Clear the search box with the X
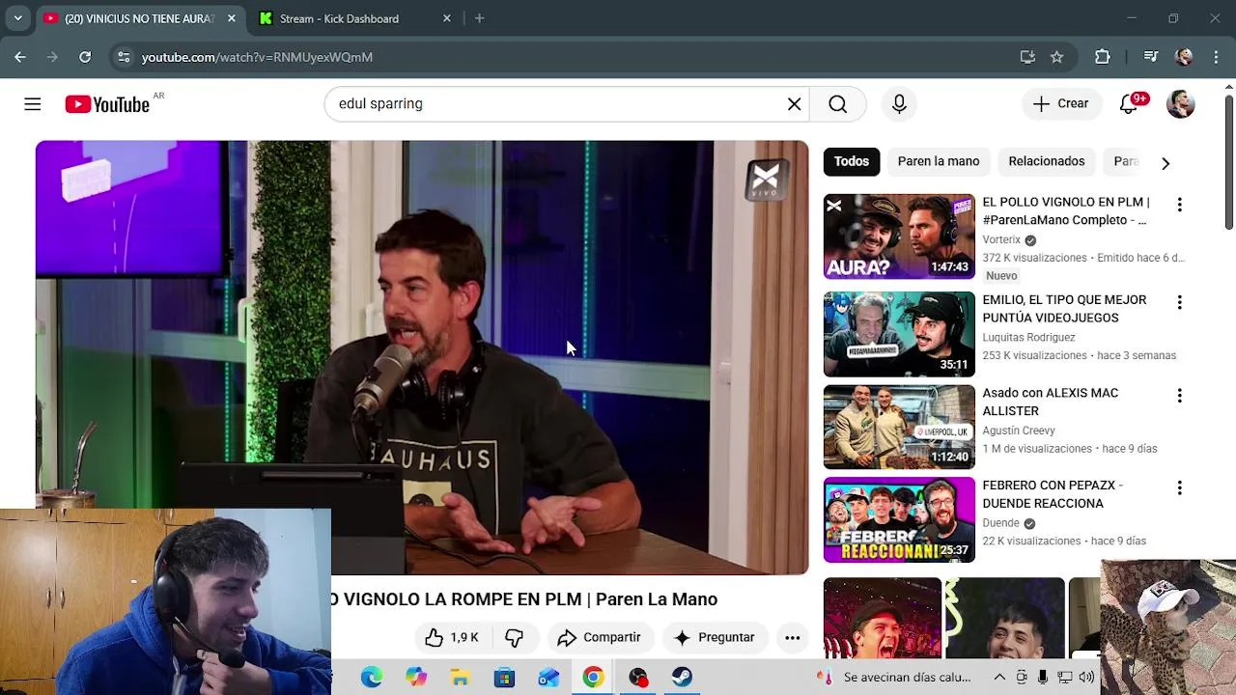Viewport: 1236px width, 695px height. tap(794, 104)
